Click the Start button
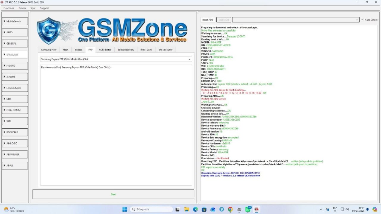This screenshot has width=381, height=214. tap(113, 194)
